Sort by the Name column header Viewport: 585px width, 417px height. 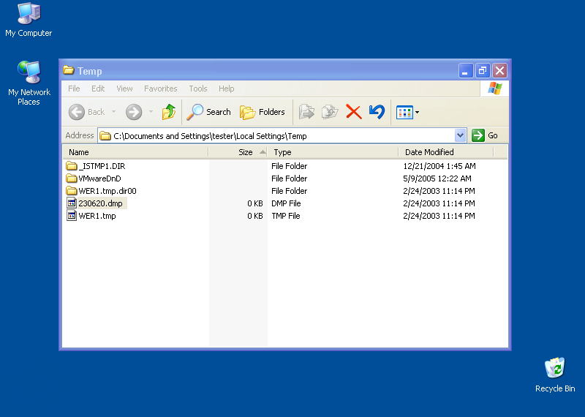point(135,152)
